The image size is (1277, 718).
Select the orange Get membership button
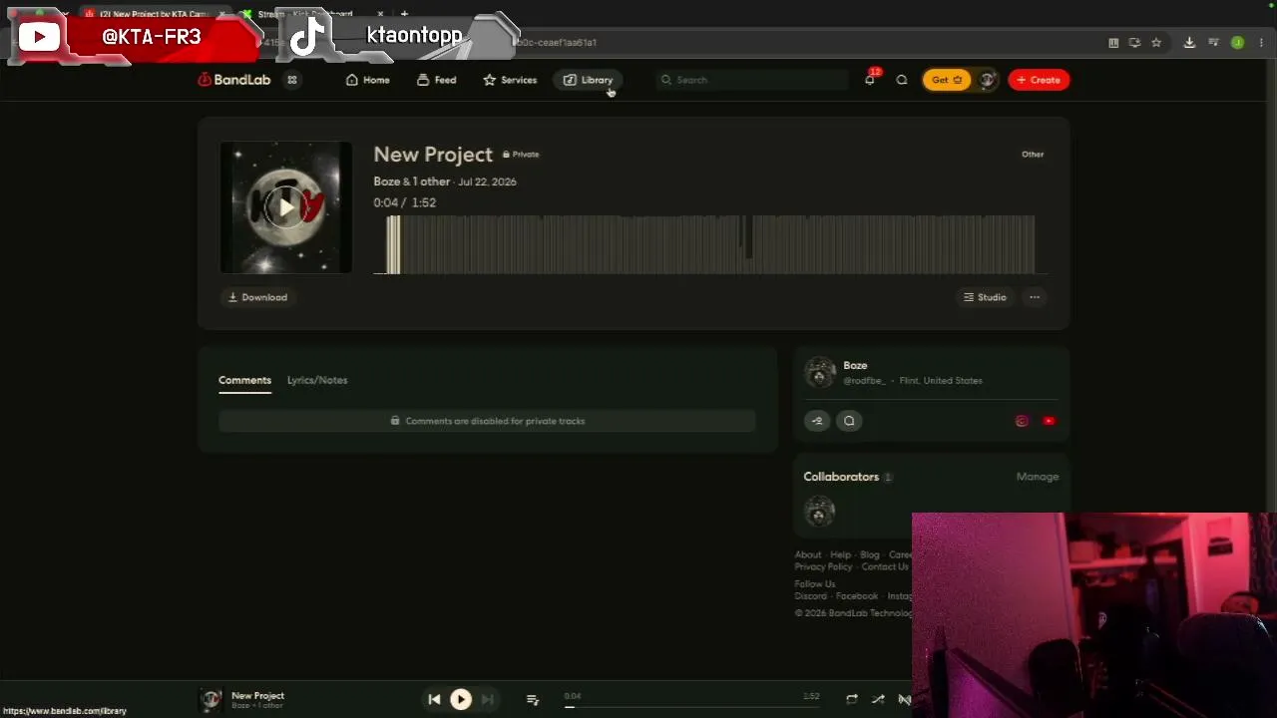(946, 80)
